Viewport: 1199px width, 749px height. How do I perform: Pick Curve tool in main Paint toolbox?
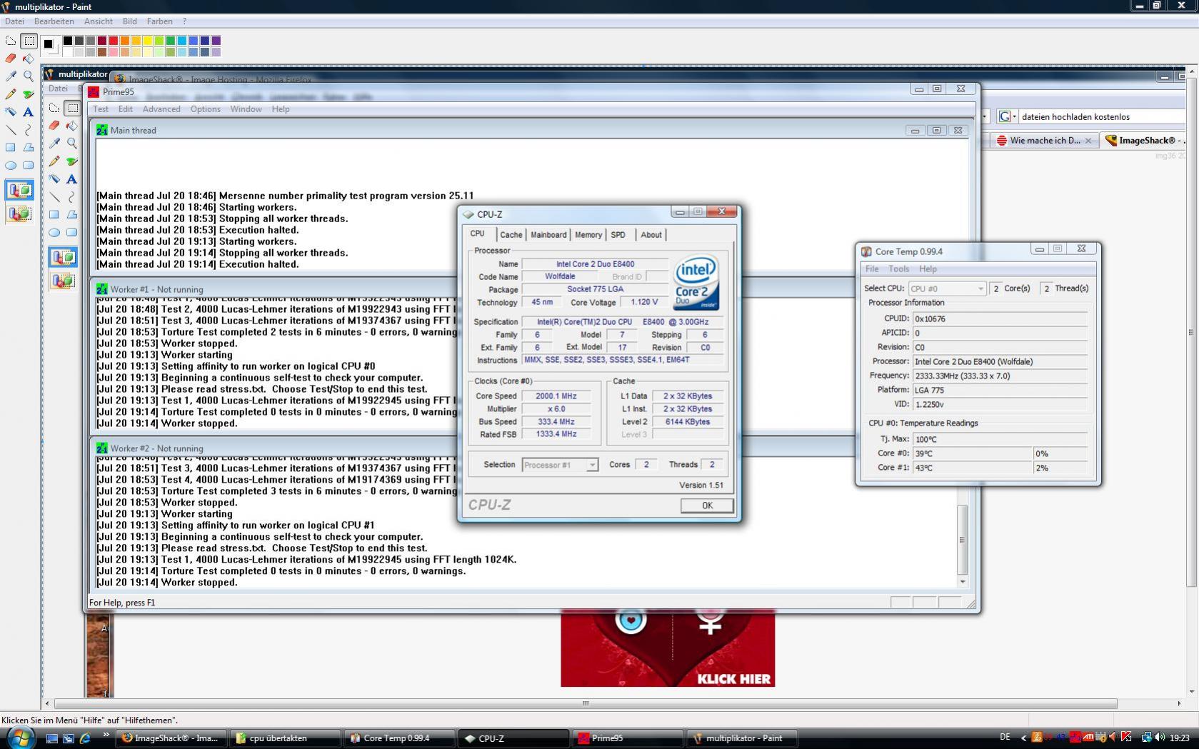(29, 129)
